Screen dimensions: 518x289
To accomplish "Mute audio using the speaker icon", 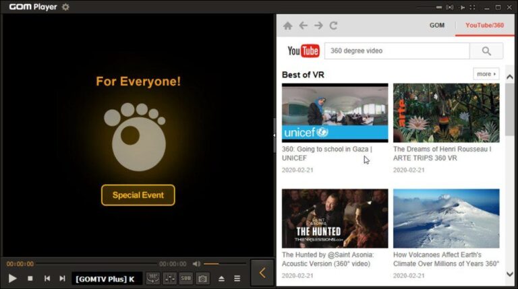I will (196, 264).
